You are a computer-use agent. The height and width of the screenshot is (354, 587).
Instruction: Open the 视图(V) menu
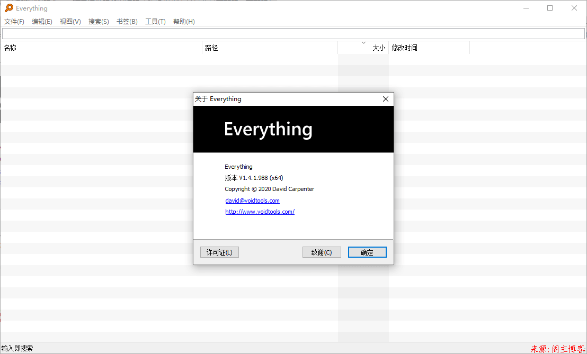tap(70, 22)
